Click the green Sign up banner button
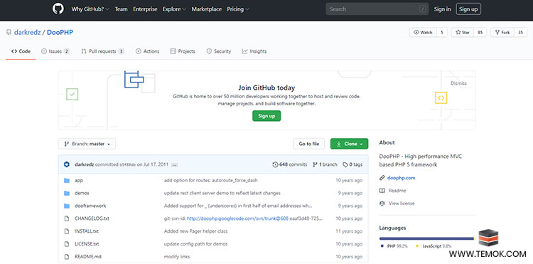The width and height of the screenshot is (533, 264). point(266,116)
